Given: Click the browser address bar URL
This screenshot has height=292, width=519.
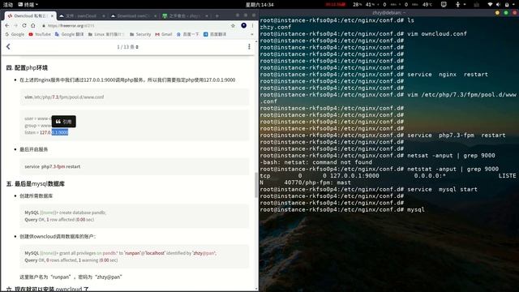Looking at the screenshot, I should click(71, 25).
